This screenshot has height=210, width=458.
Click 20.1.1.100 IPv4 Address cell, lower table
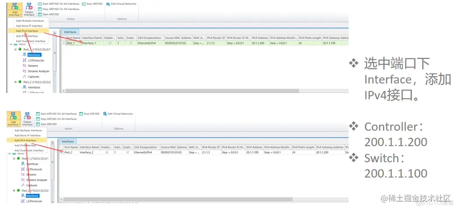254,152
